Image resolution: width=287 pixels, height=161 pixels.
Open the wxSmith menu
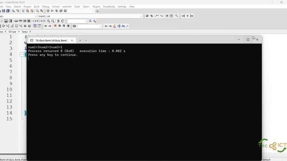(67, 7)
